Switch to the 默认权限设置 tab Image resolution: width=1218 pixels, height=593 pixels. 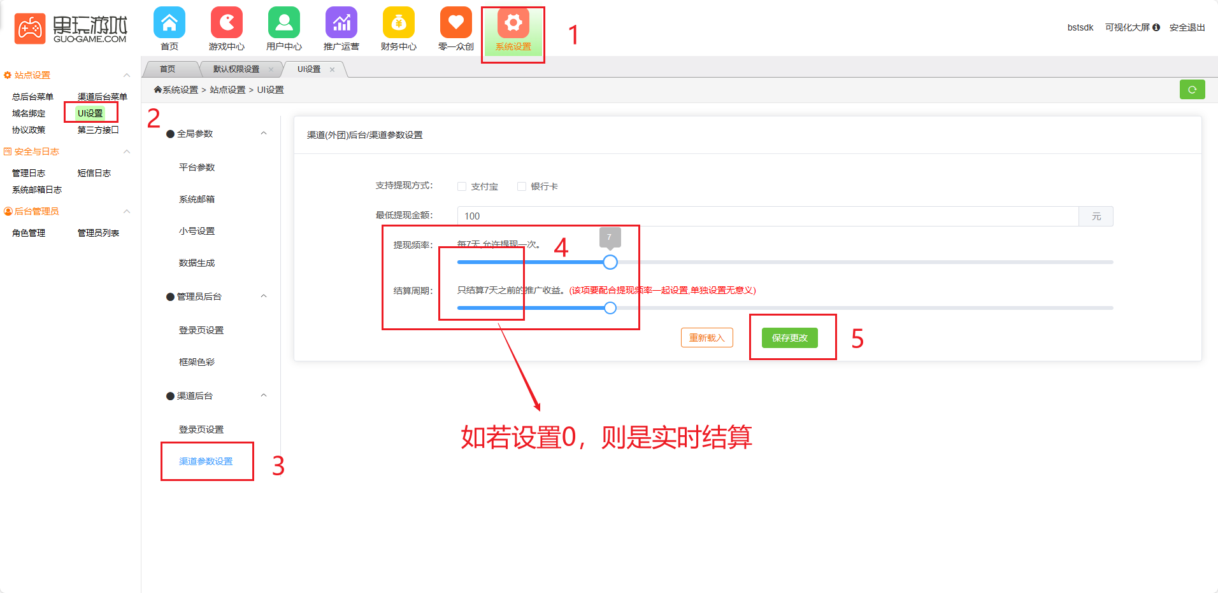[236, 69]
